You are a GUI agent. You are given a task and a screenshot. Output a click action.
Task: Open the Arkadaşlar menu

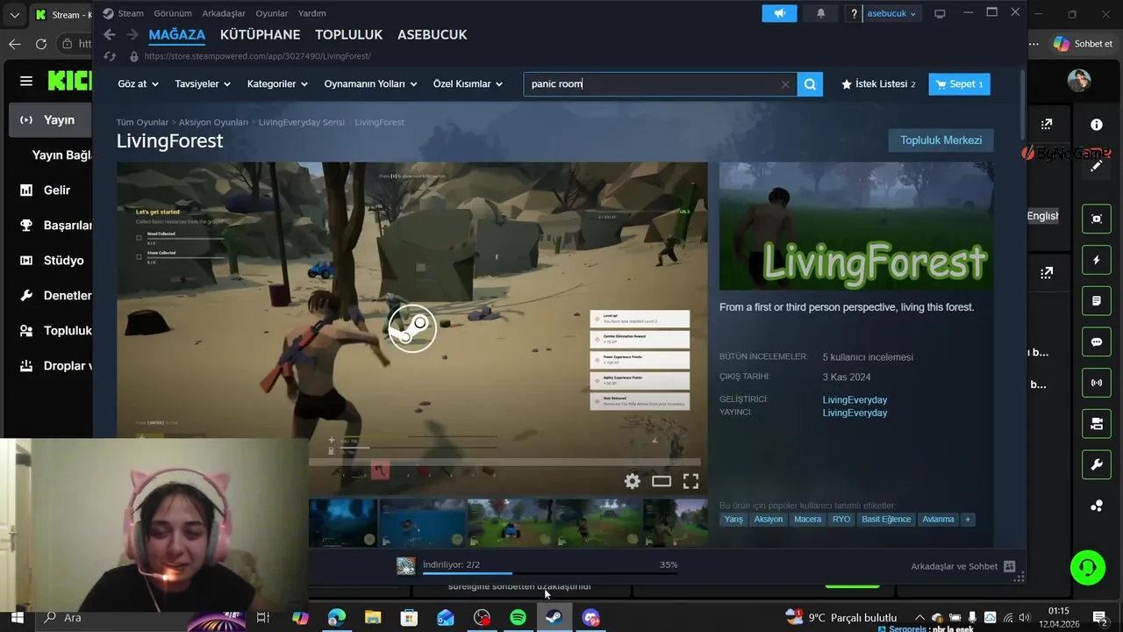tap(224, 13)
